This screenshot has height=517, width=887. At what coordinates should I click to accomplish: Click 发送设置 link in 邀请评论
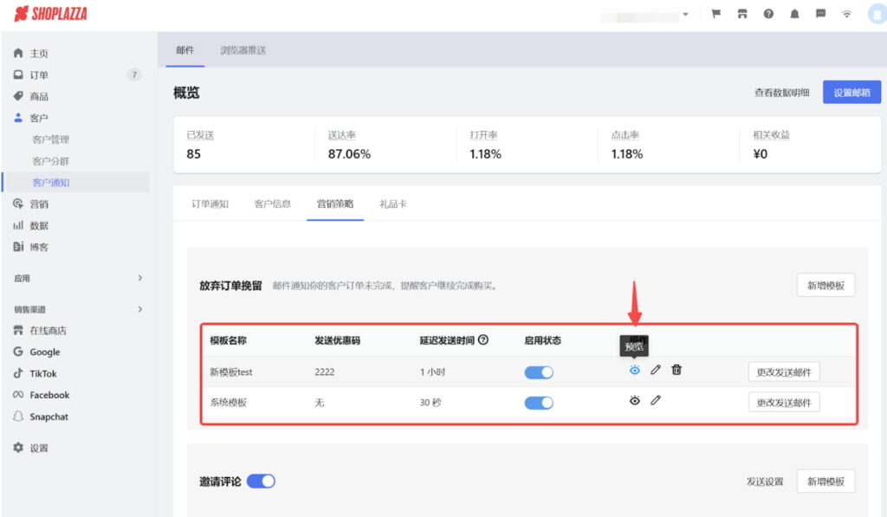point(765,481)
